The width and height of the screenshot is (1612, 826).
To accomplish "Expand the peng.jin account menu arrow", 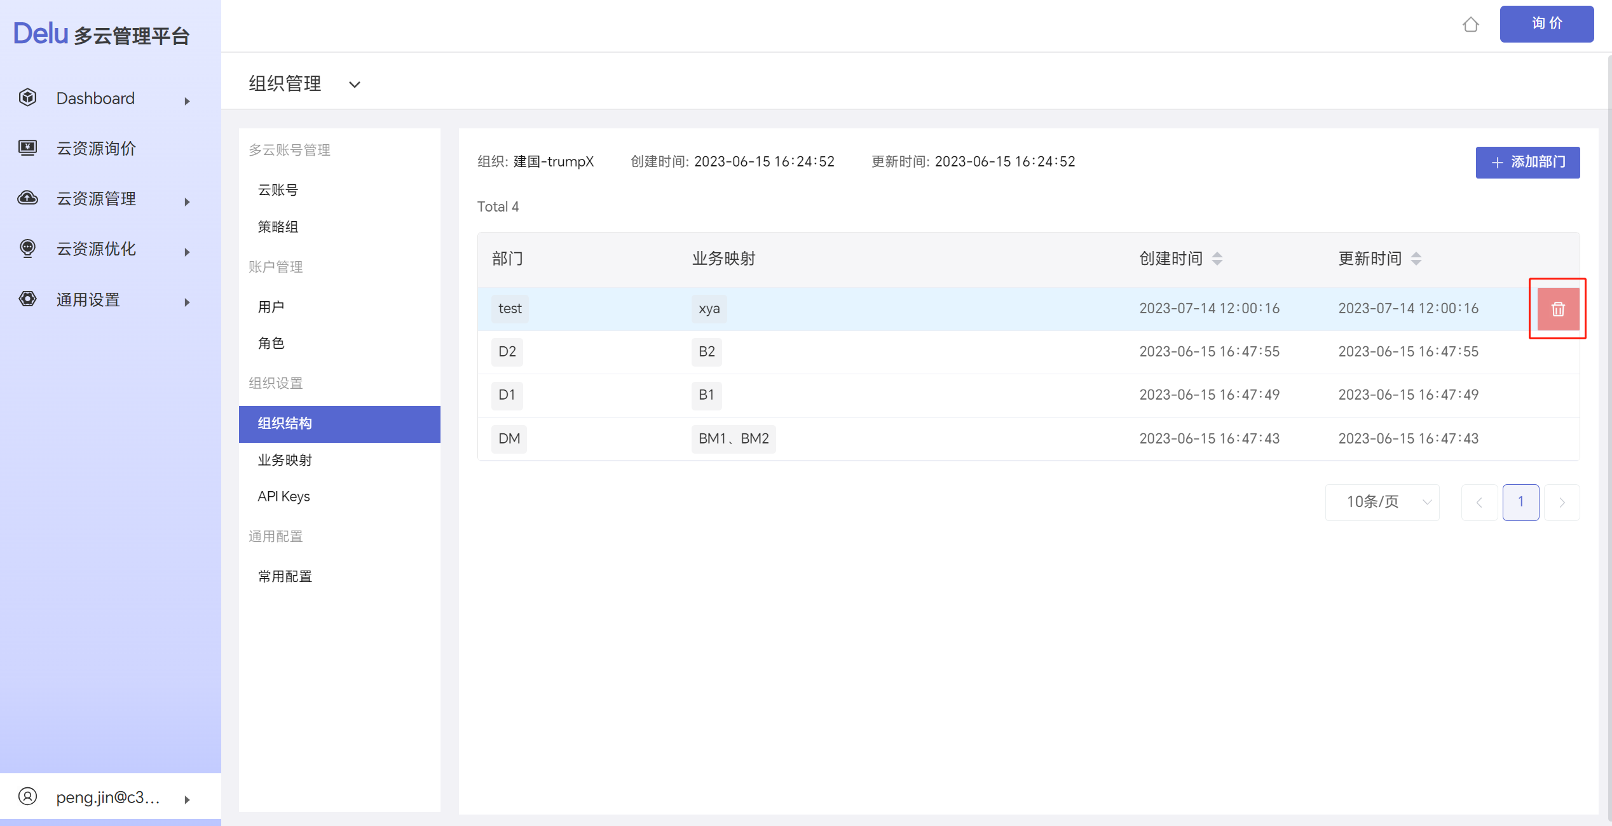I will click(187, 799).
